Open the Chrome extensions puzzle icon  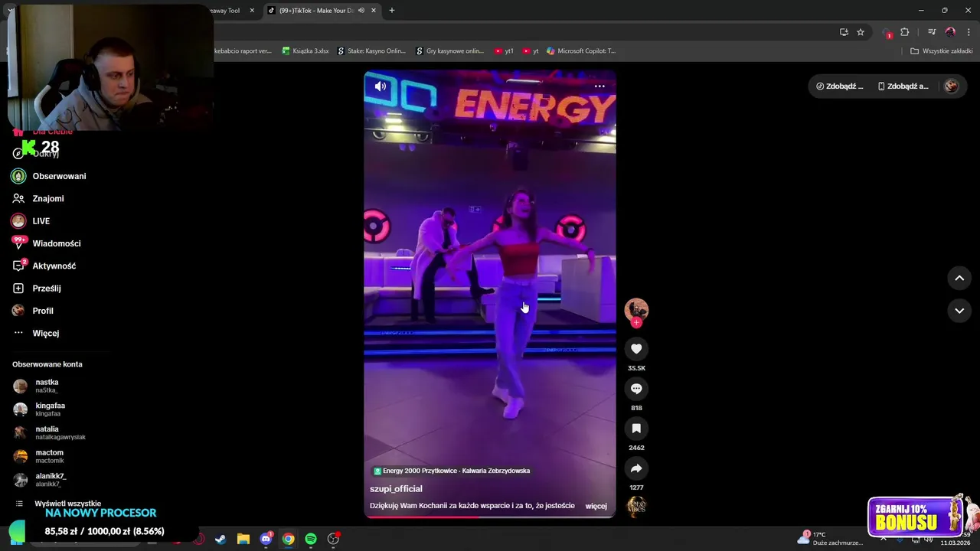pos(905,32)
